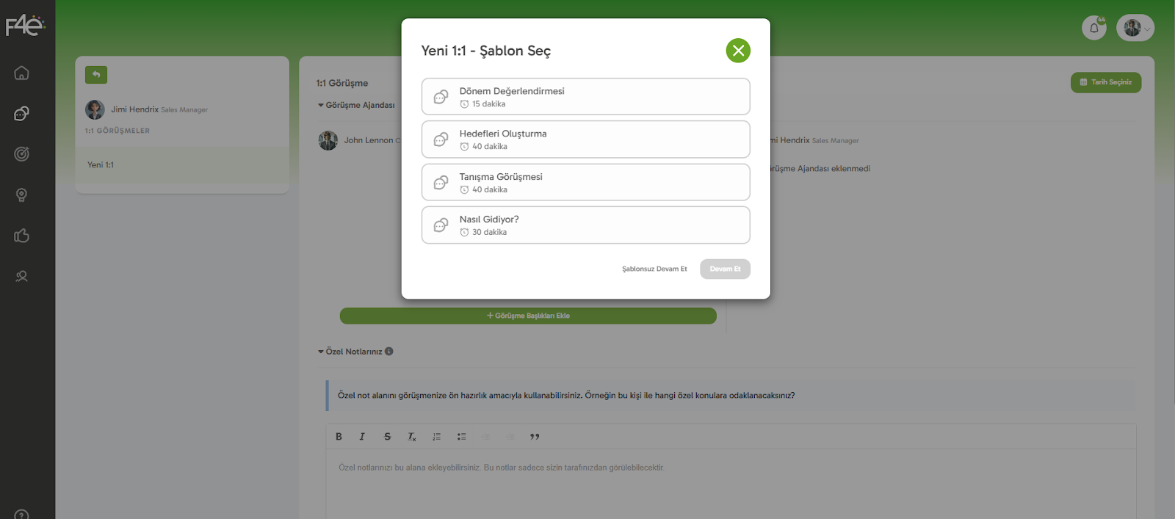Viewport: 1175px width, 519px height.
Task: Open the 1:1 meetings chat icon in the sidebar
Action: 22,114
